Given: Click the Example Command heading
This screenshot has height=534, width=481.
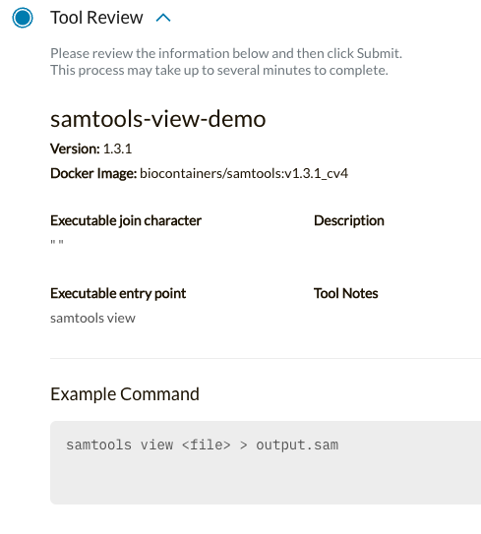Looking at the screenshot, I should coord(125,394).
